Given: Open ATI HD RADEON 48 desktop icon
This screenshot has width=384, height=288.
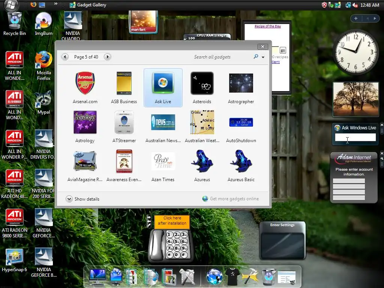Looking at the screenshot, I should coord(15,184).
